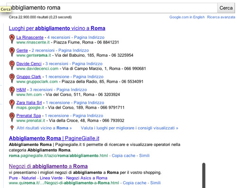Screen dimensions: 237x188
Task: Open Simili for PagineGialle result
Action: point(144,155)
